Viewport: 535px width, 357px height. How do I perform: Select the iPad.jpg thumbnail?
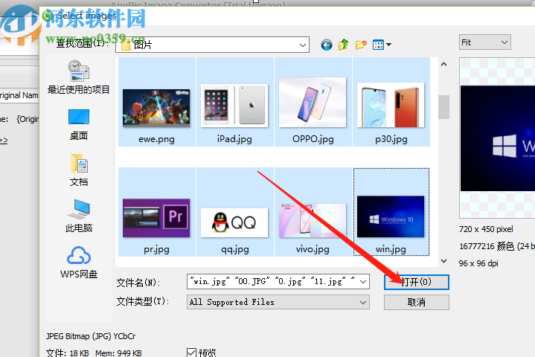[234, 106]
